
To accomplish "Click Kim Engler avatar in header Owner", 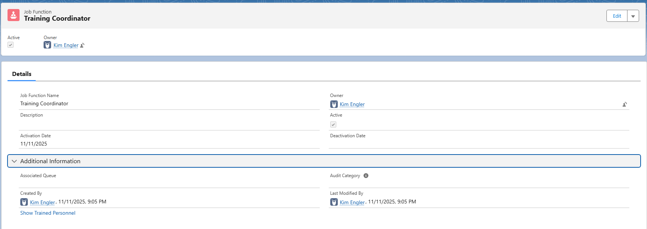I will (x=47, y=45).
